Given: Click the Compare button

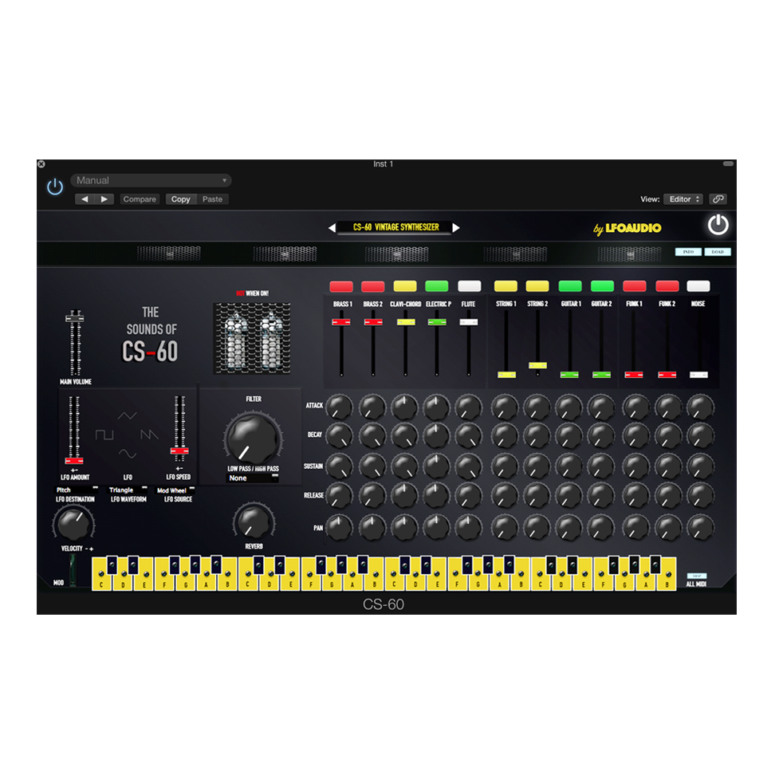Looking at the screenshot, I should coord(140,199).
